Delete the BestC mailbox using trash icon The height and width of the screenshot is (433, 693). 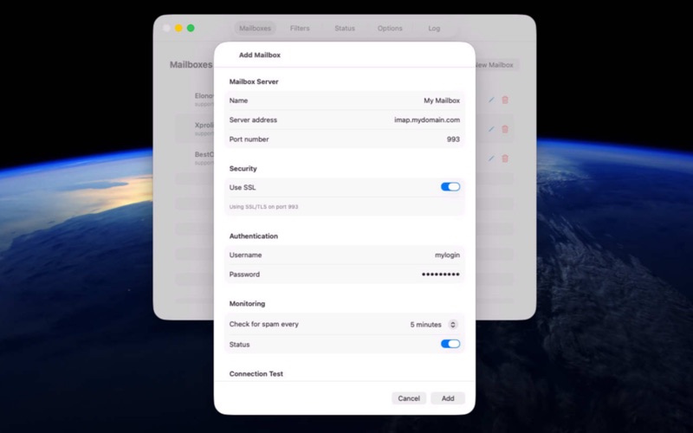click(505, 158)
